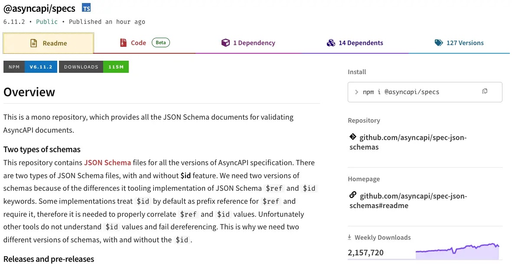Click the Public label
This screenshot has width=512, height=264.
47,22
